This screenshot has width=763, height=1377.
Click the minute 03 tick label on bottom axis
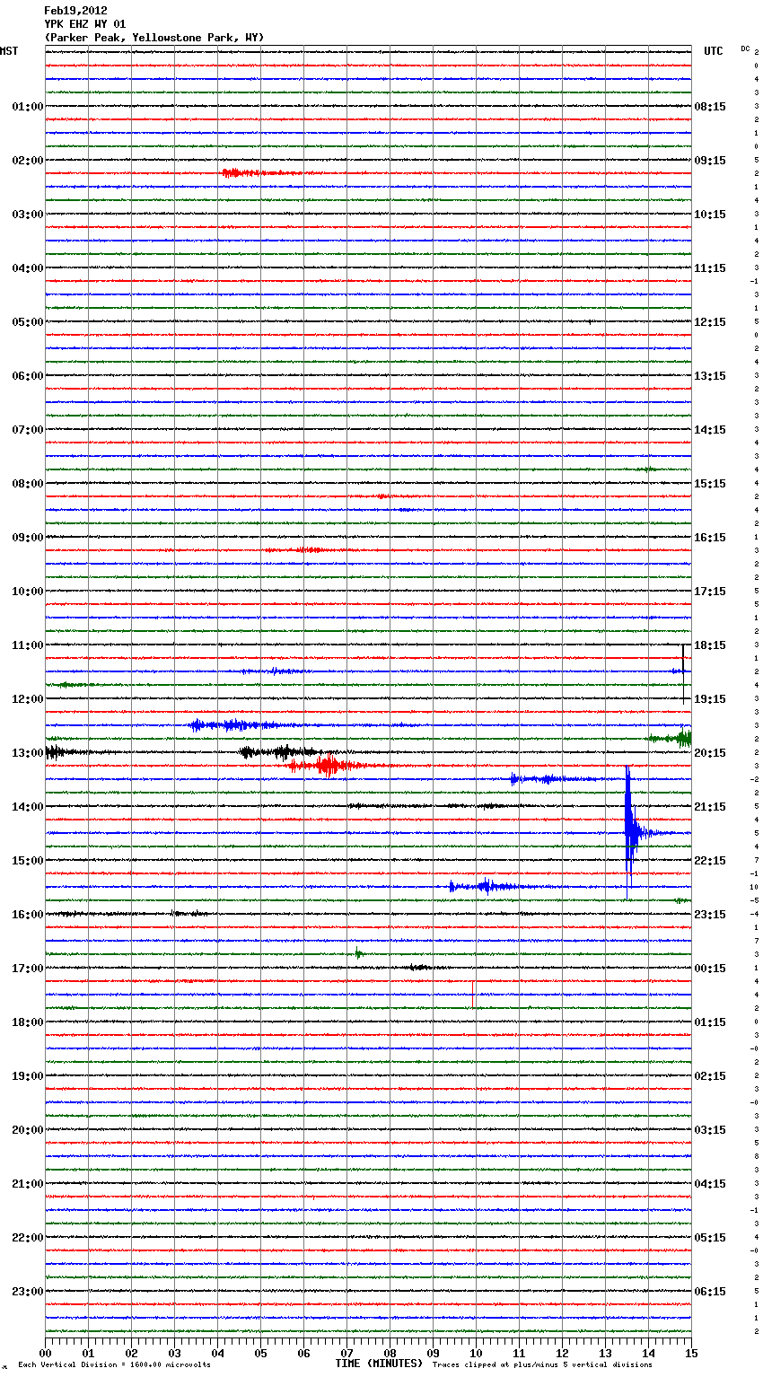pos(174,1353)
